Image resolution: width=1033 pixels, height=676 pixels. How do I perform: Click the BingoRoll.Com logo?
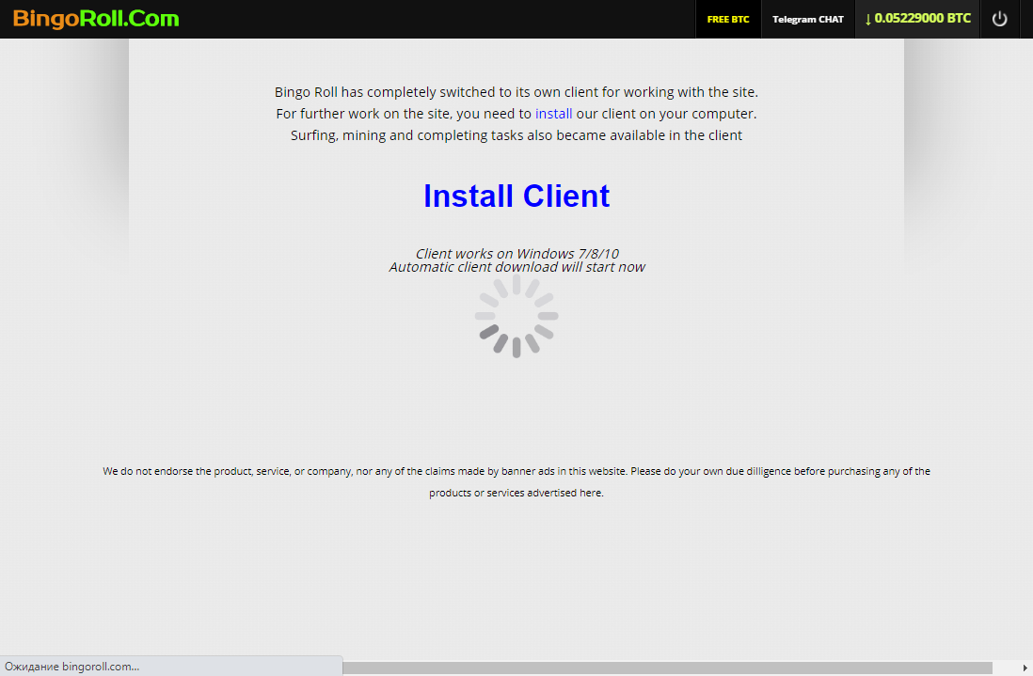click(96, 19)
